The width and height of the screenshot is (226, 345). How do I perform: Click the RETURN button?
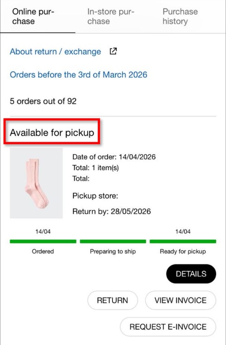pyautogui.click(x=113, y=300)
